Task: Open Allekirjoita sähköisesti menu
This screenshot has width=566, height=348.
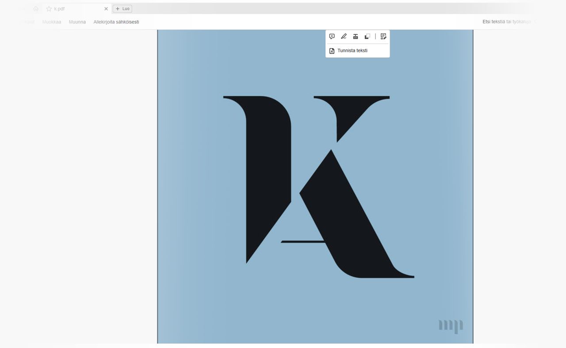Action: [116, 22]
